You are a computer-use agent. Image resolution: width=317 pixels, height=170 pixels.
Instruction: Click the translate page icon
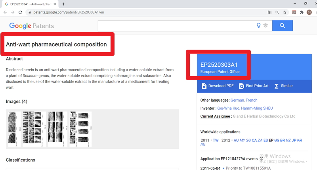coord(269,12)
